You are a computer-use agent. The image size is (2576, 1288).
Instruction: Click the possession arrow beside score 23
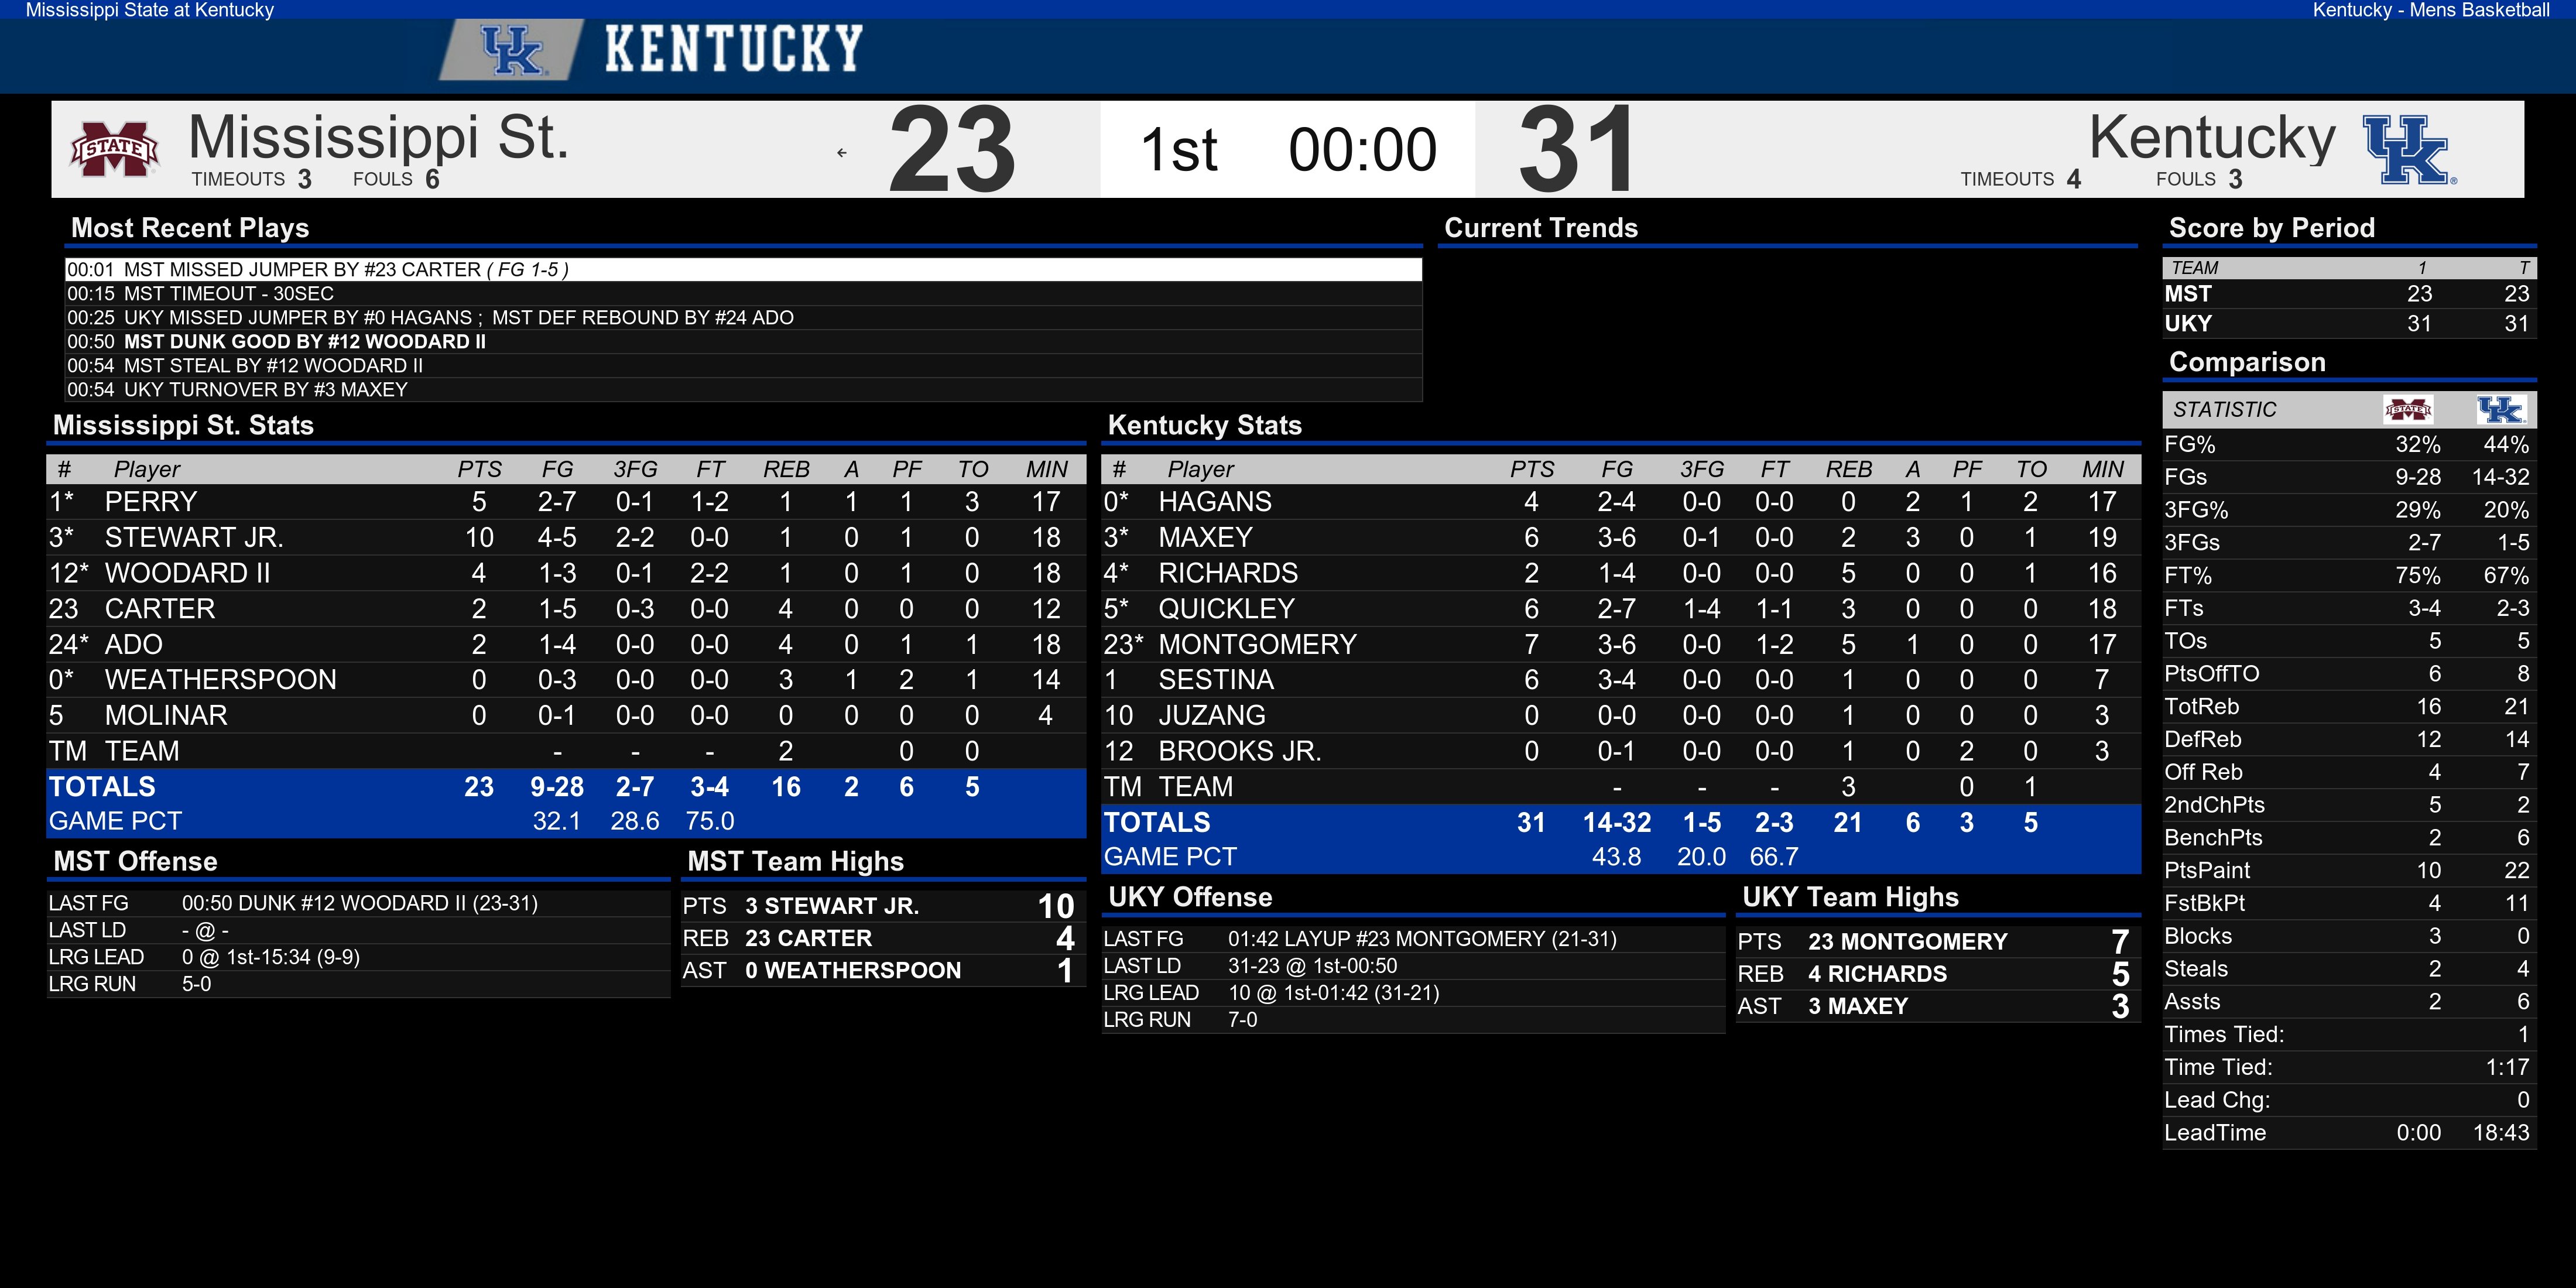[x=842, y=153]
